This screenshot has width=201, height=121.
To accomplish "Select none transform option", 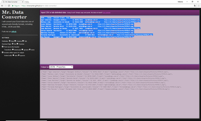I will click(x=30, y=50).
